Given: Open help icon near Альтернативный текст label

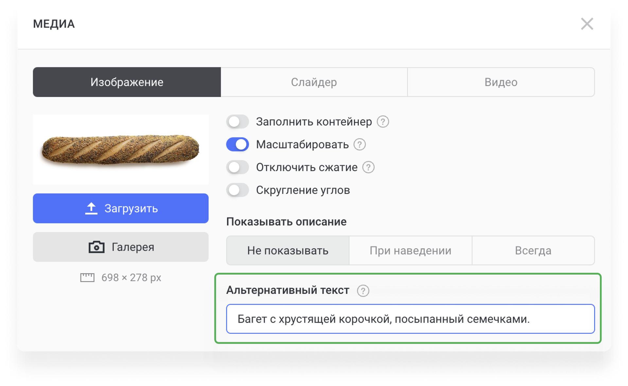Looking at the screenshot, I should pyautogui.click(x=363, y=290).
